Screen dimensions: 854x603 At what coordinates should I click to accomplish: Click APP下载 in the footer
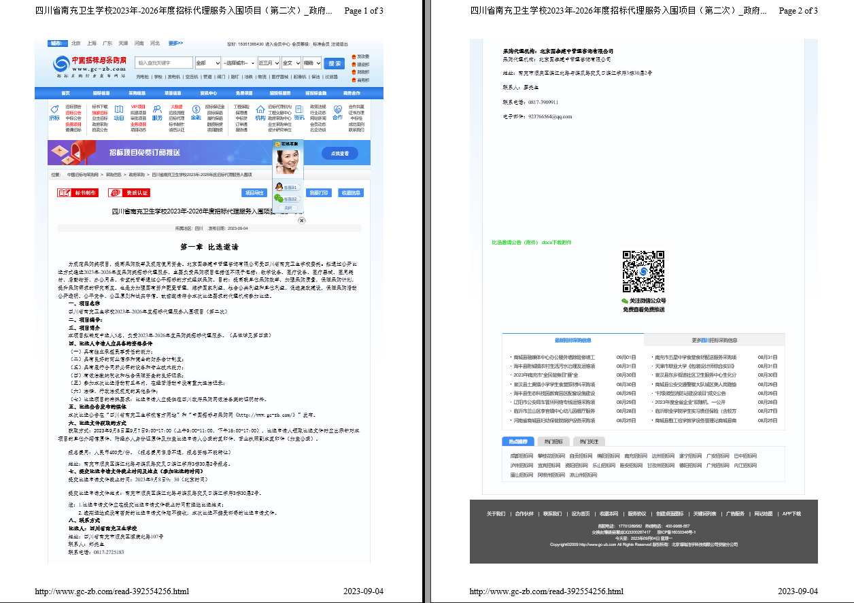point(791,513)
